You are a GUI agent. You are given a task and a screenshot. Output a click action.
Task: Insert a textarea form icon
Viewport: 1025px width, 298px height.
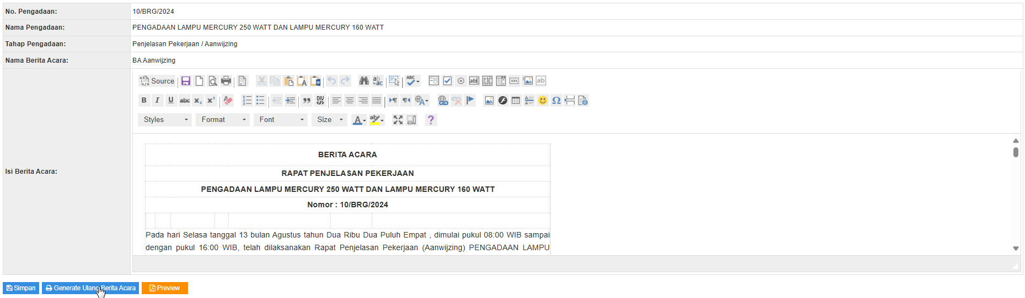pyautogui.click(x=487, y=81)
